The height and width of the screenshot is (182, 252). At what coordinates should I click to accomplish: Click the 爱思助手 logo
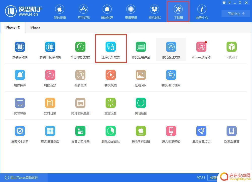pyautogui.click(x=23, y=11)
